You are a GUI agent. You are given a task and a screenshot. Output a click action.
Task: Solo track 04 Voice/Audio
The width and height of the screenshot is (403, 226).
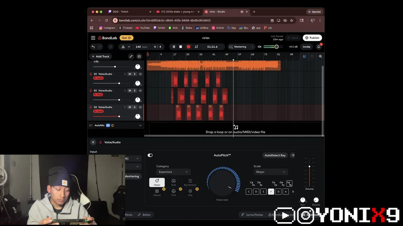click(135, 107)
